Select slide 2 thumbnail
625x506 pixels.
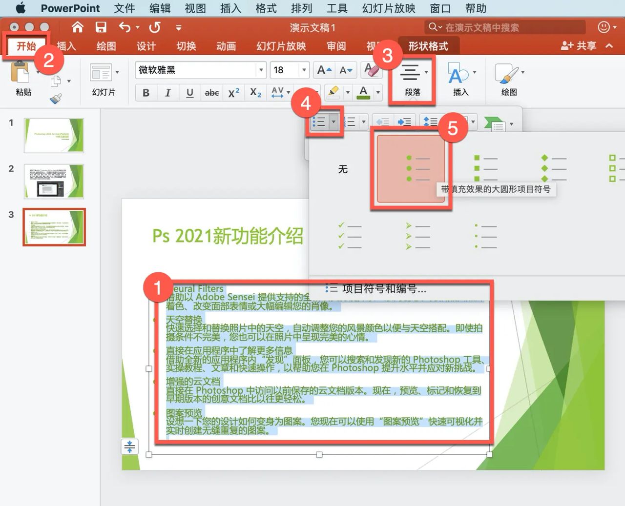pos(54,181)
